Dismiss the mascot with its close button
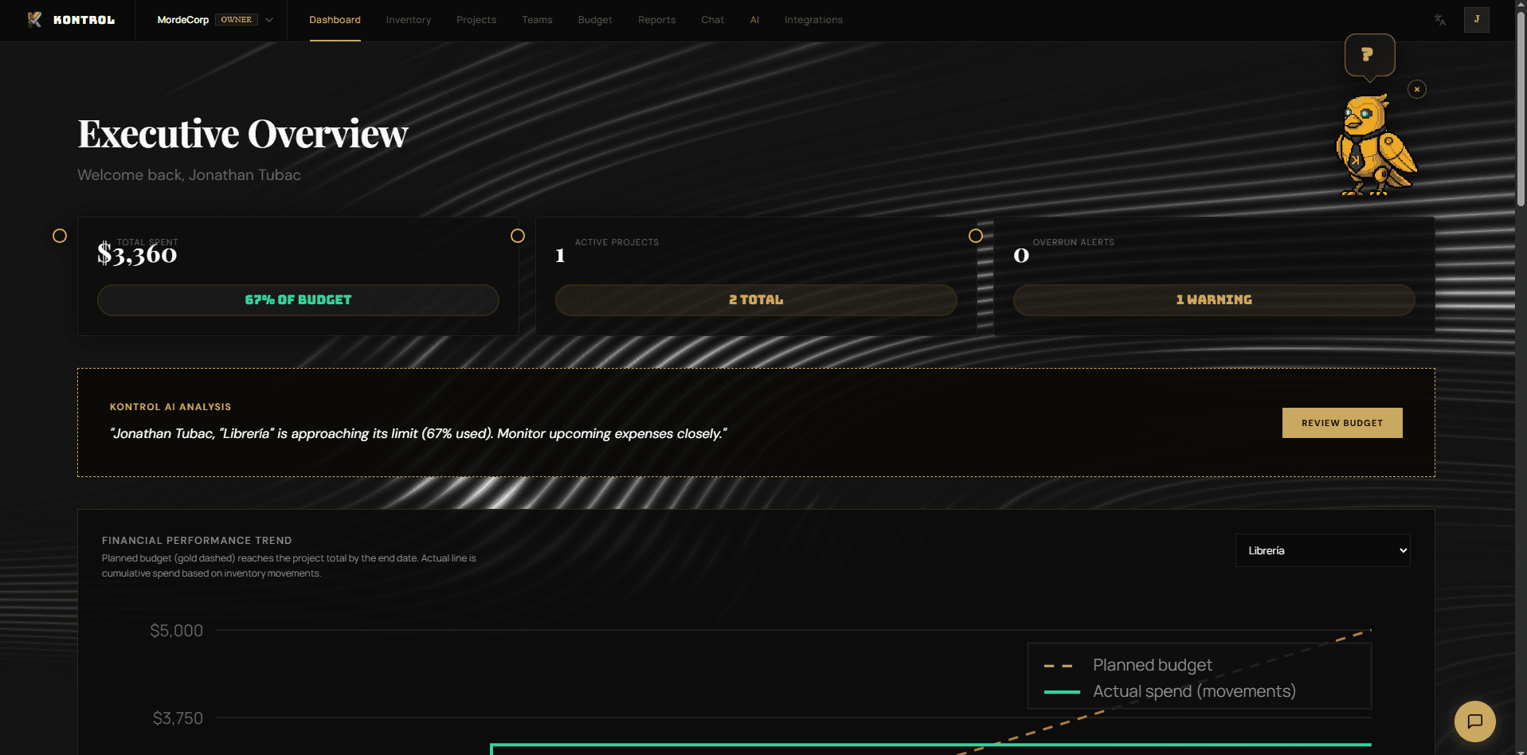The width and height of the screenshot is (1527, 755). (1417, 89)
